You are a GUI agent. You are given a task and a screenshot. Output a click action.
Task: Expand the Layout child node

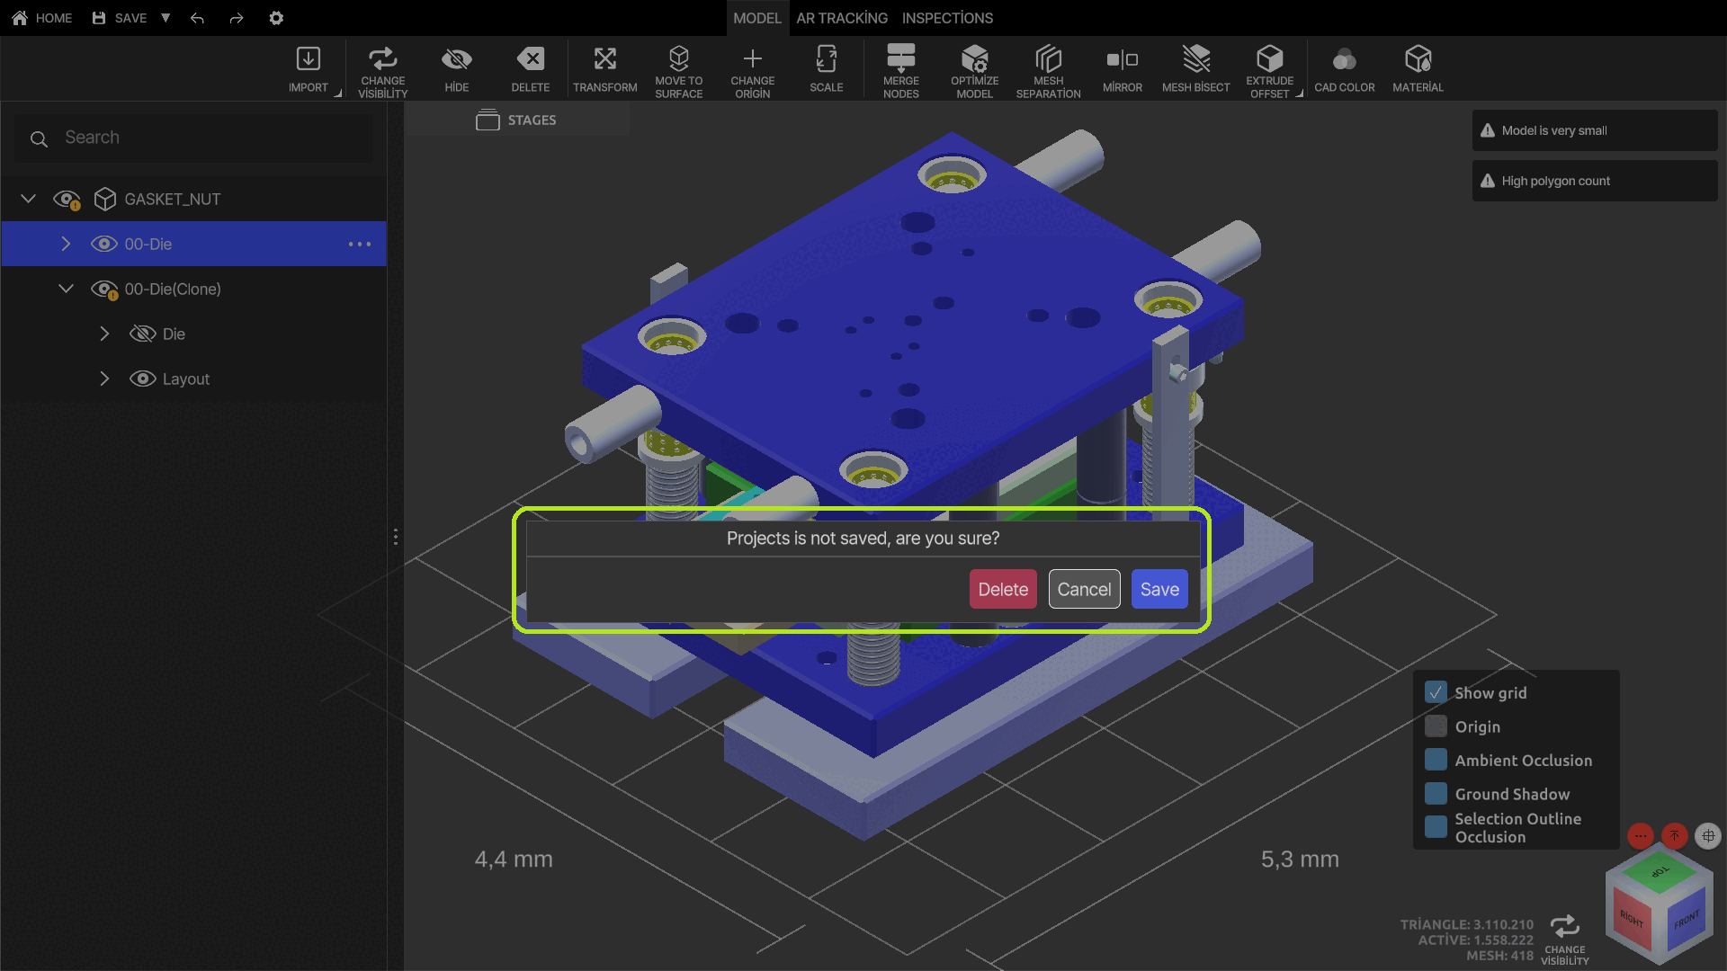click(x=104, y=379)
